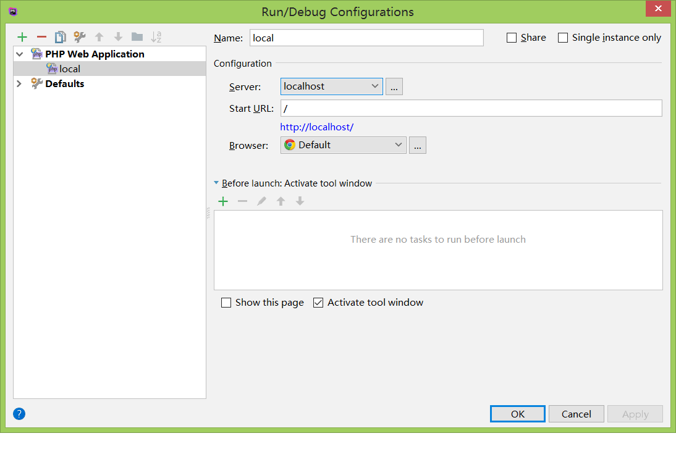
Task: Uncheck Activate tool window checkbox
Action: click(318, 303)
